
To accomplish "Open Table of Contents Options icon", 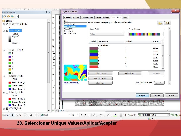I will [17, 17].
